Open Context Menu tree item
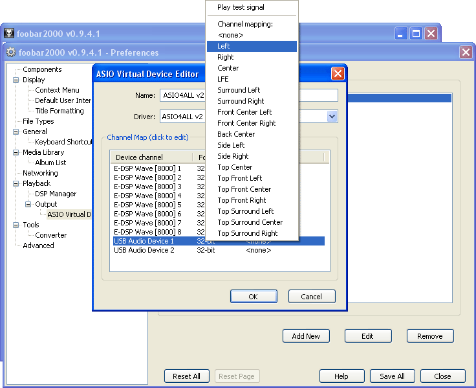Image resolution: width=476 pixels, height=388 pixels. [x=57, y=90]
